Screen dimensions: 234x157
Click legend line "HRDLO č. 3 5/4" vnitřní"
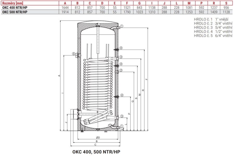pyautogui.click(x=213, y=28)
